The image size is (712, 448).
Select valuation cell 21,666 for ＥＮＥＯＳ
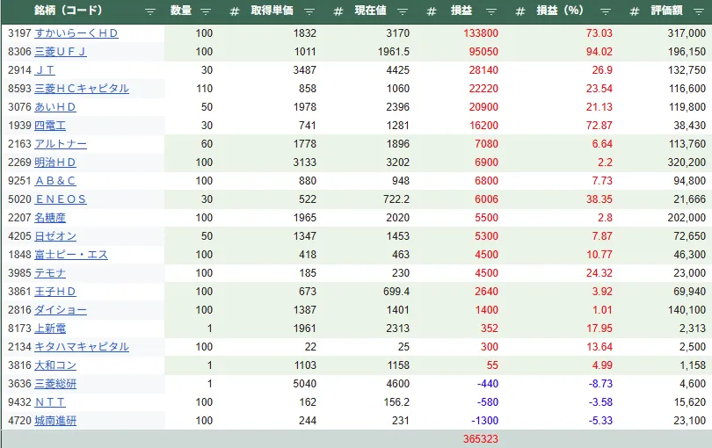point(689,199)
